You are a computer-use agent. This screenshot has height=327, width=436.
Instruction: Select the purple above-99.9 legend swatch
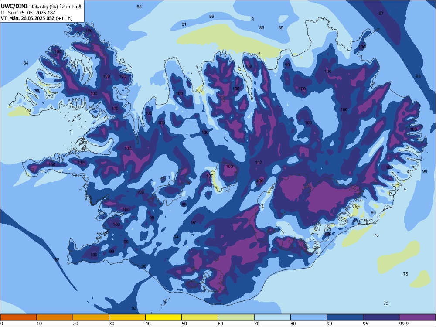coord(417,317)
